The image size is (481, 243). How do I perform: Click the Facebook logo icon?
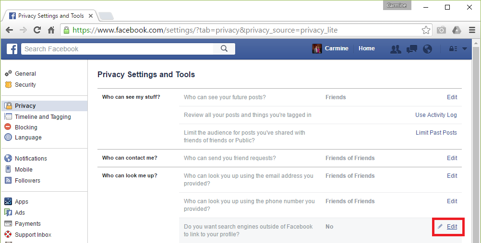(x=12, y=49)
